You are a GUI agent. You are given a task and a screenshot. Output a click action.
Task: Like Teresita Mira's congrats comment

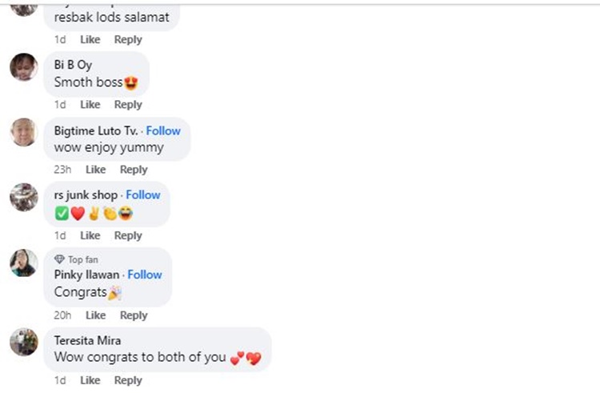click(x=90, y=380)
